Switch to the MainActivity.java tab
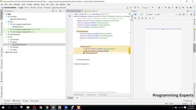 coord(75,11)
